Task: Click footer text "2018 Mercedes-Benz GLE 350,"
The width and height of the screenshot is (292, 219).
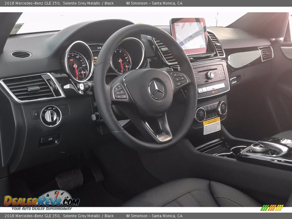Action: click(32, 216)
